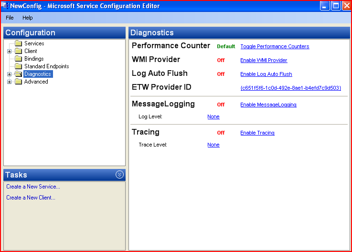Click the MessageLogging Off status
This screenshot has width=352, height=252.
click(x=221, y=105)
